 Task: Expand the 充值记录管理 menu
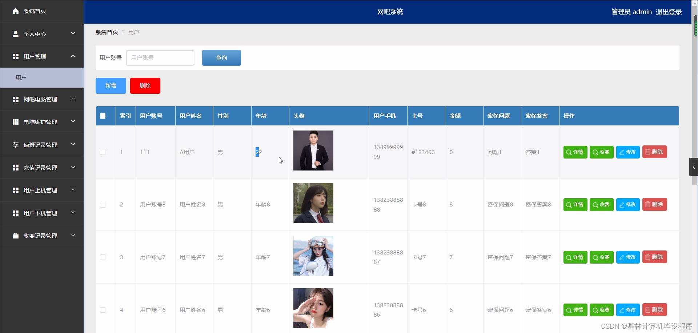pyautogui.click(x=42, y=168)
